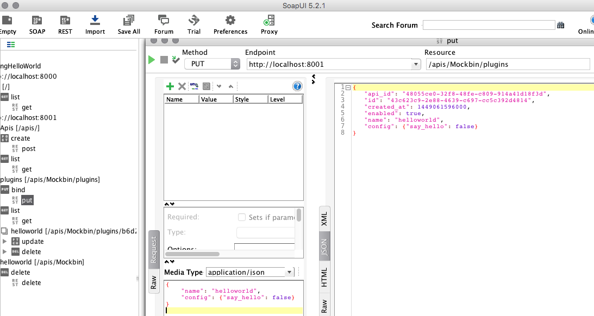Screen dimensions: 594x316
Task: Add a new request parameter
Action: [x=171, y=86]
